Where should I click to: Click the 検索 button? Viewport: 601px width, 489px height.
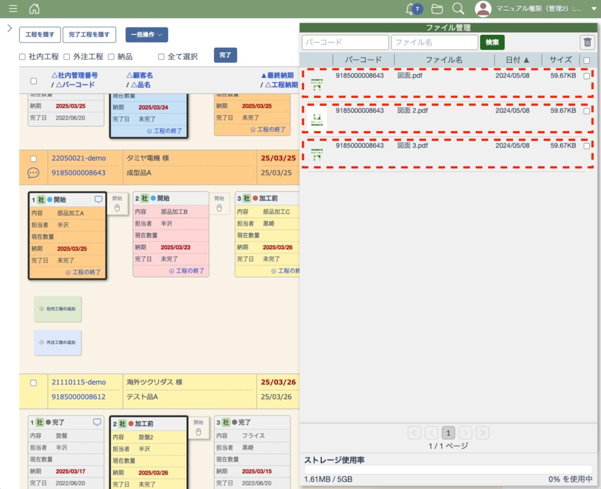[x=492, y=43]
